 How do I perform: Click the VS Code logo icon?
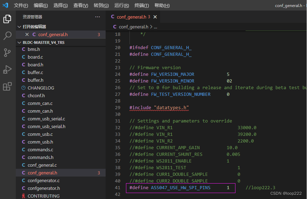pos(5,5)
